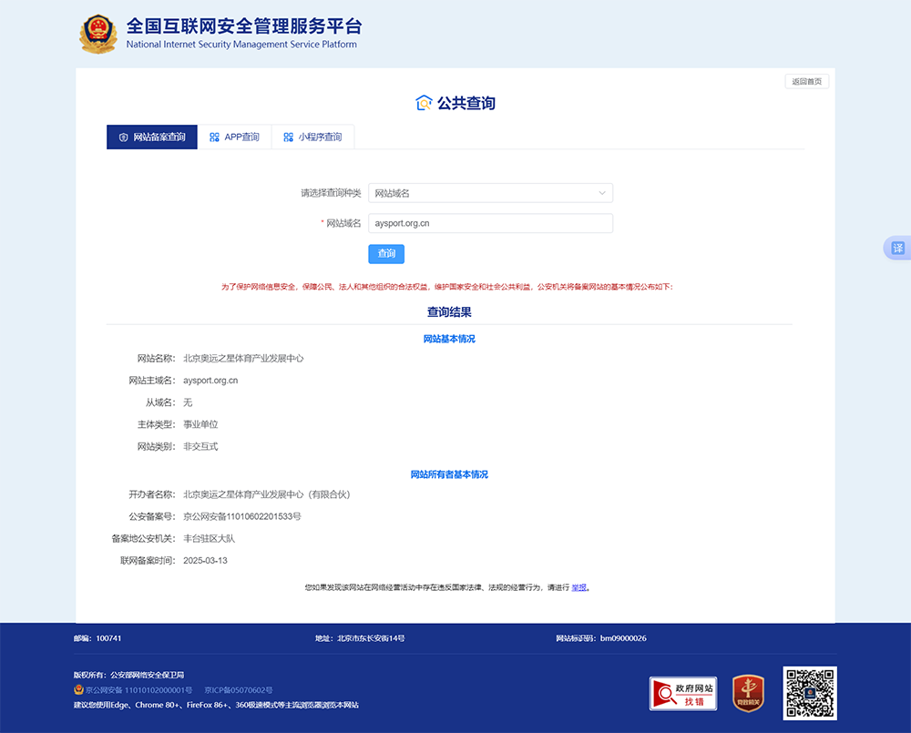
Task: Focus the 网站域名 input with aysport.org.cn
Action: tap(490, 223)
